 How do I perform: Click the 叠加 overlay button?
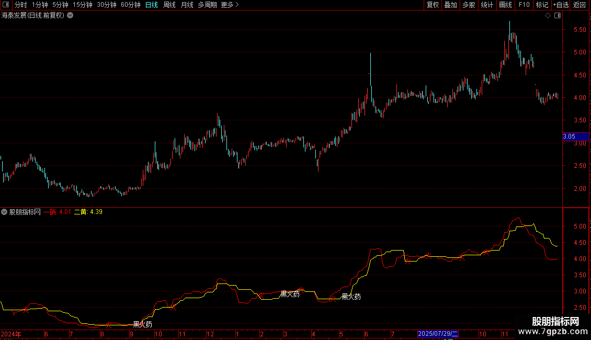point(450,5)
